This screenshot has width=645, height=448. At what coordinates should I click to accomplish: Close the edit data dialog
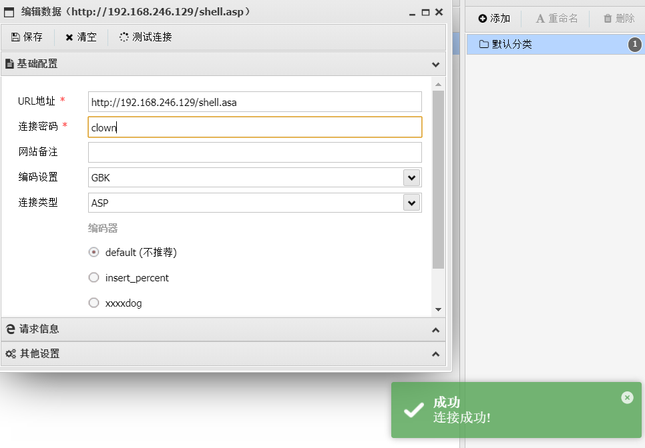click(x=439, y=12)
